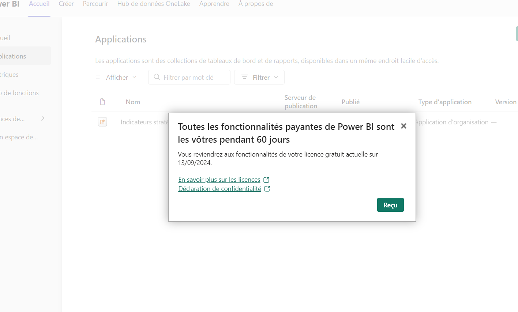
Task: Click the Application d'organisation cell
Action: [x=451, y=122]
